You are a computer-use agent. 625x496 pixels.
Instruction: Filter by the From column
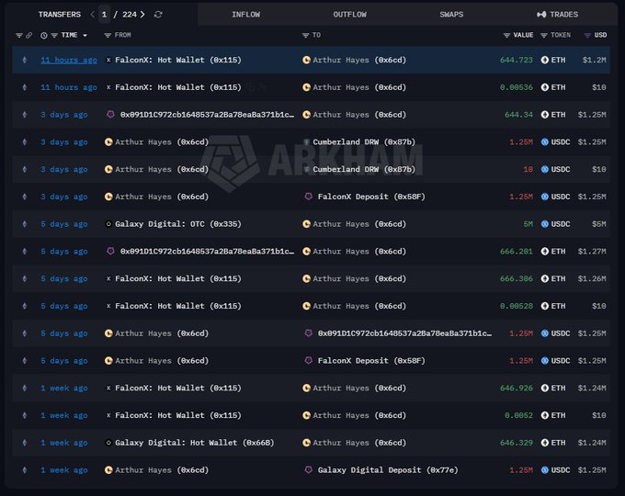pos(108,36)
